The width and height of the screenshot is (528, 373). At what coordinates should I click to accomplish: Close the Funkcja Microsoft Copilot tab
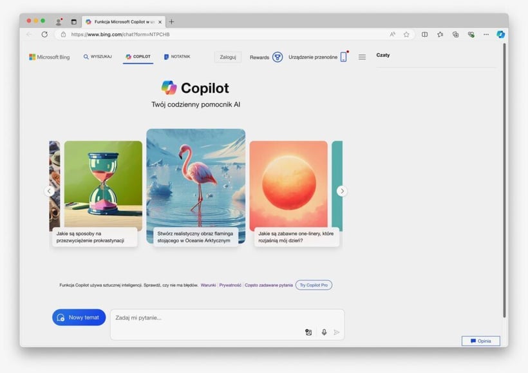pyautogui.click(x=160, y=22)
